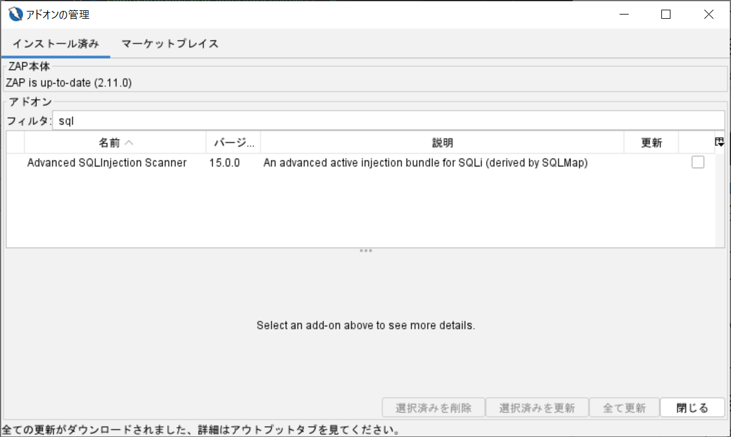Click the バージョン column header
This screenshot has height=437, width=731.
coord(233,143)
